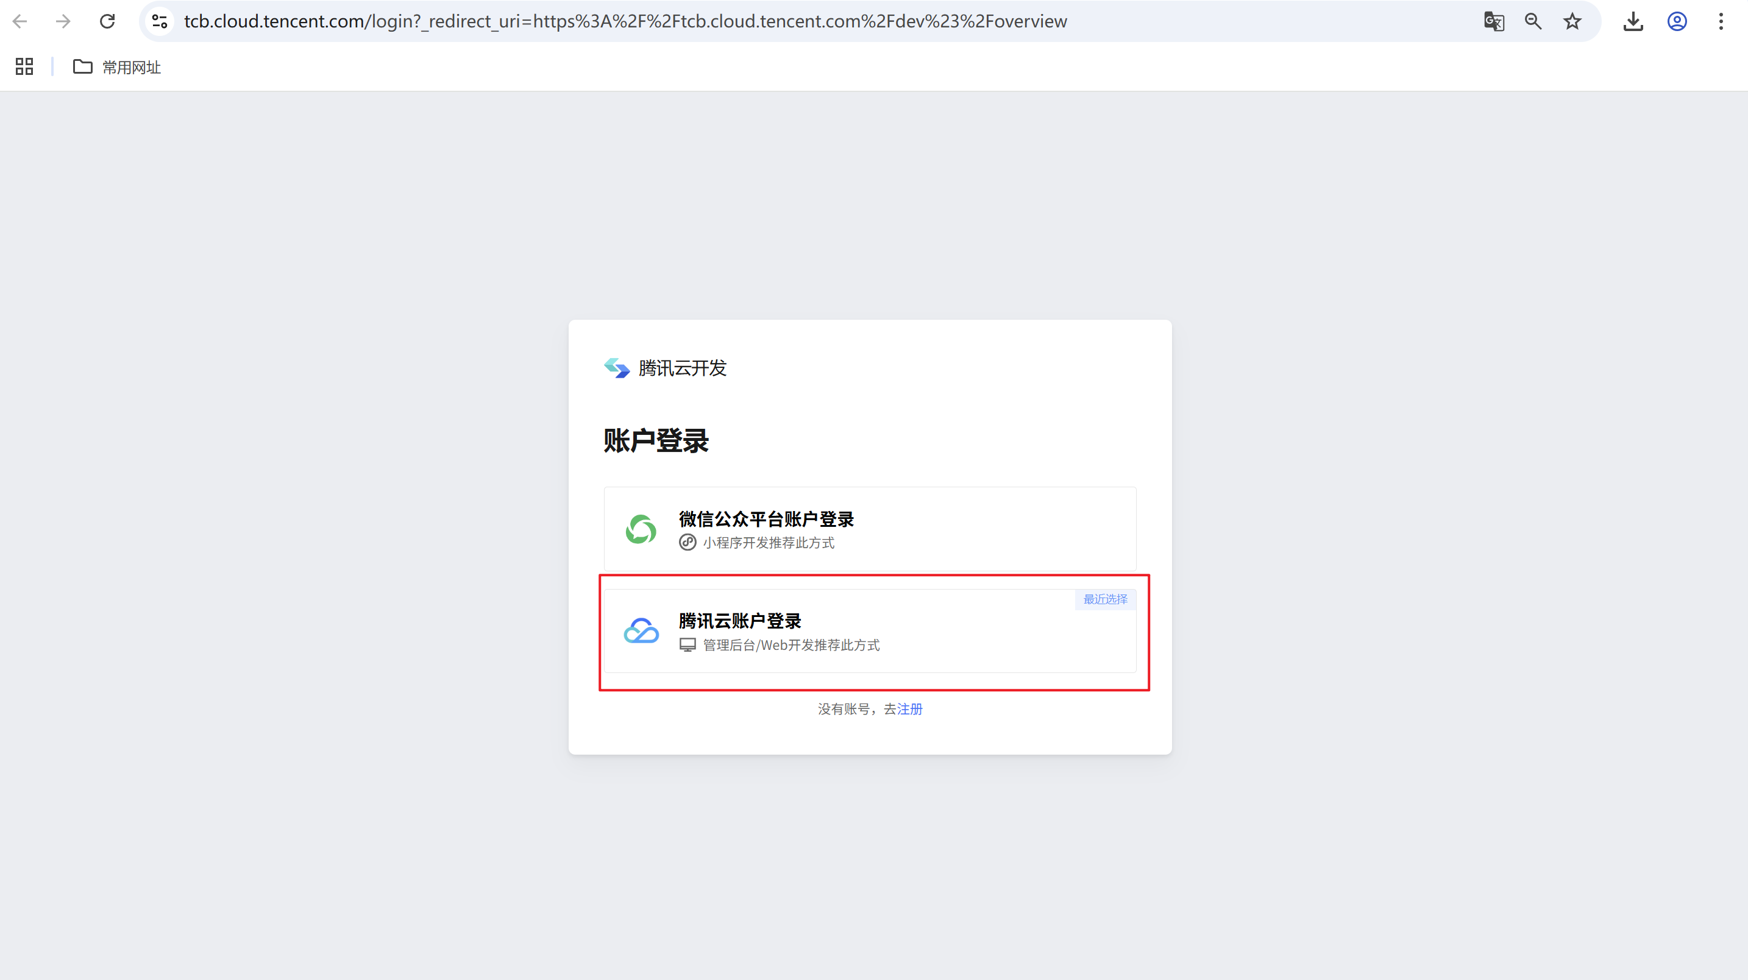Click the browser back arrow
This screenshot has width=1748, height=980.
coord(20,21)
